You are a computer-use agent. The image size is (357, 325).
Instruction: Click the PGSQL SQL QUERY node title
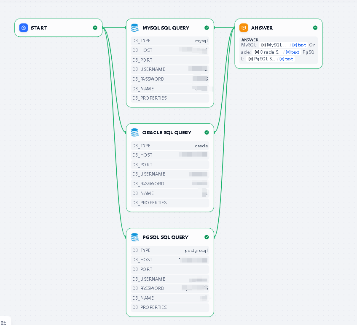[165, 237]
